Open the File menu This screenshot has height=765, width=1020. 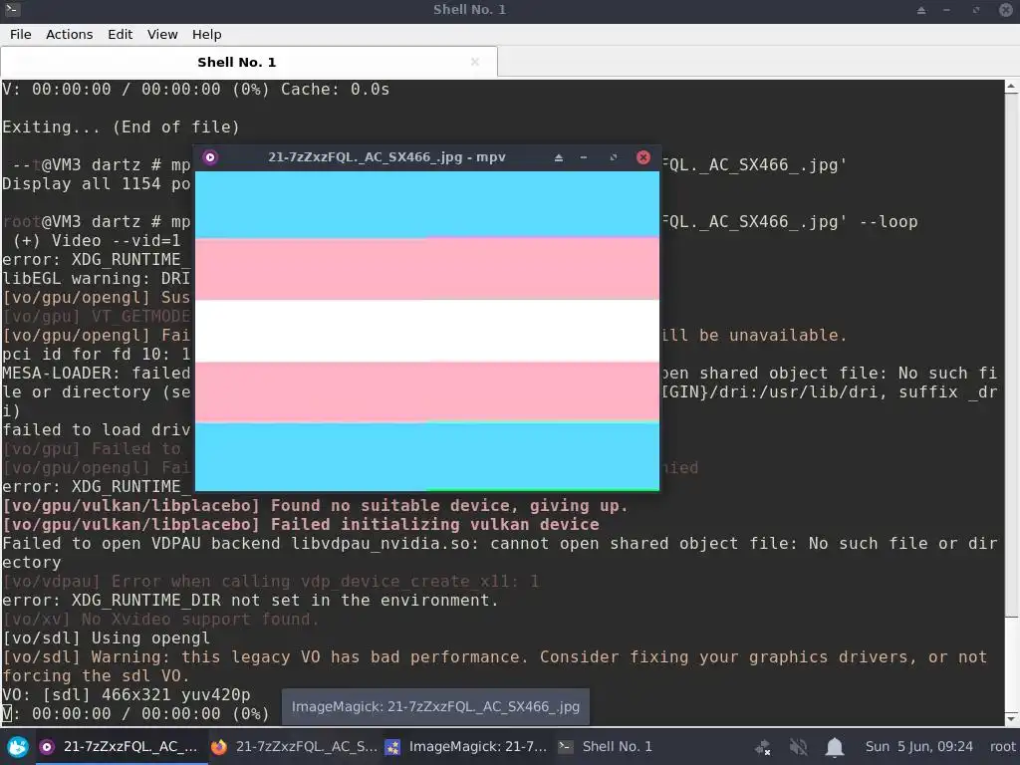pos(21,35)
